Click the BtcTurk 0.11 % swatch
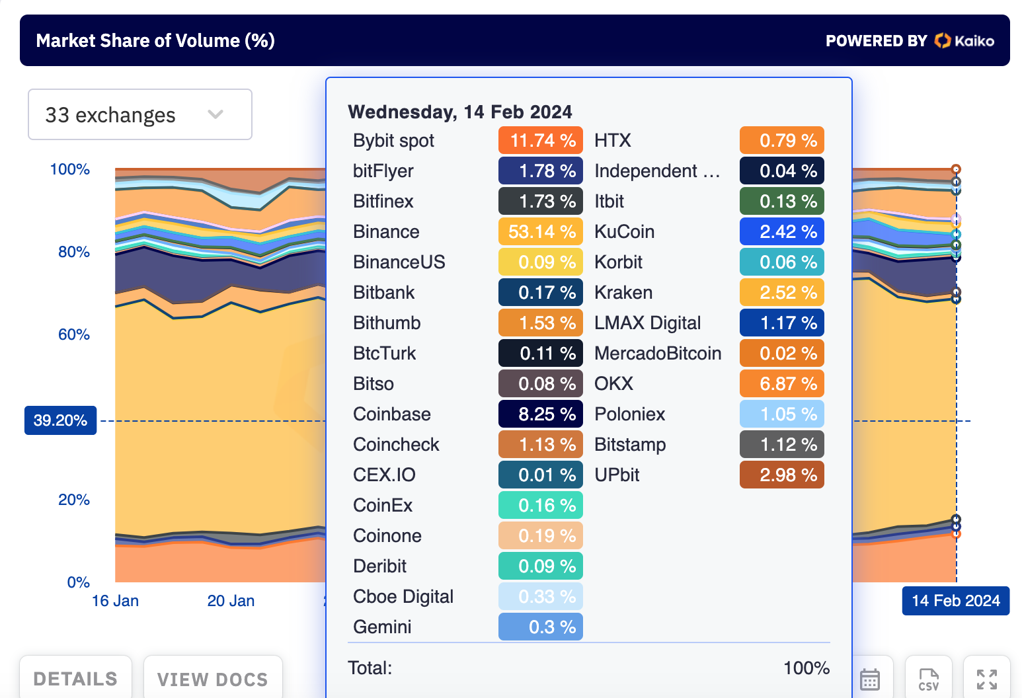The width and height of the screenshot is (1022, 698). pyautogui.click(x=541, y=354)
